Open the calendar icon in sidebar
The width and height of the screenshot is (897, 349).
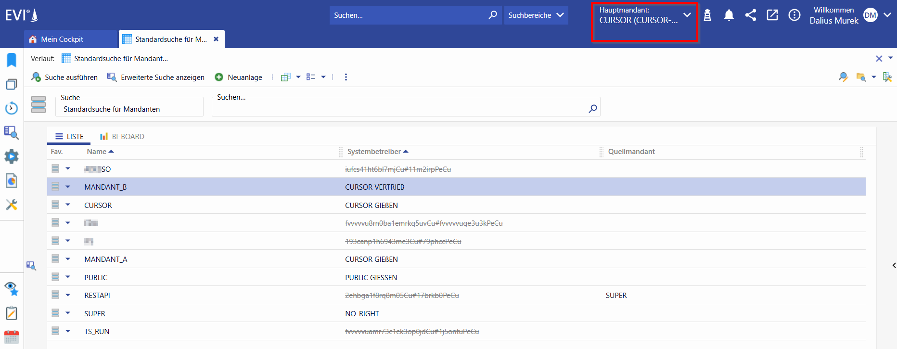pos(12,337)
